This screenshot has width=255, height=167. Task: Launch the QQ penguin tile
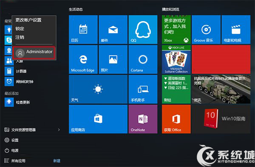tap(143, 29)
